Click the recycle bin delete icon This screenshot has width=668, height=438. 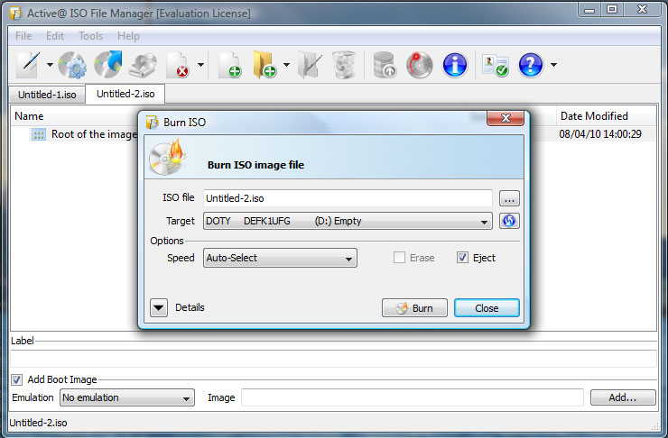click(343, 65)
